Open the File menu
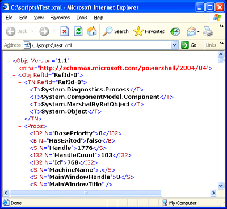The width and height of the screenshot is (227, 209). point(9,18)
